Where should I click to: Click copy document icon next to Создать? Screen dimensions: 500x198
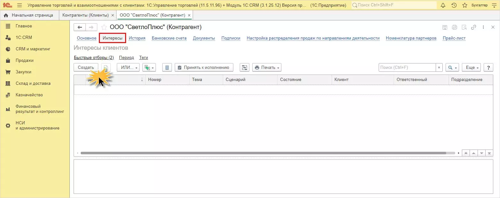pyautogui.click(x=106, y=67)
